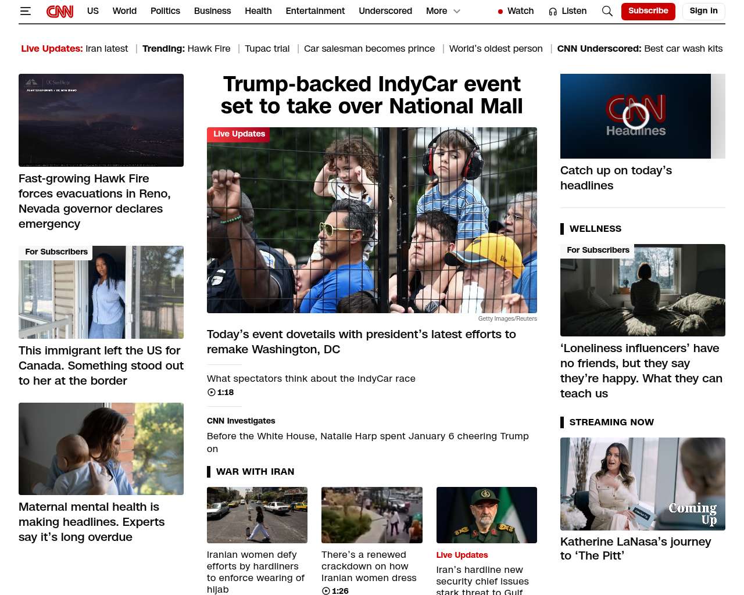The height and width of the screenshot is (595, 744).
Task: Open the renewed crackdown video thumbnail
Action: 372,515
